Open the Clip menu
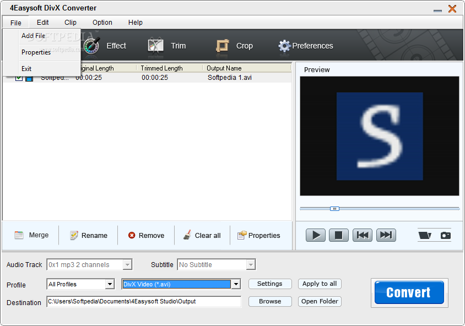 [71, 23]
